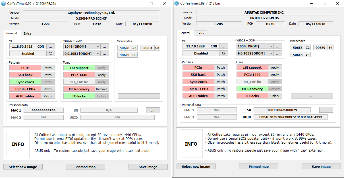
Task: Click ME version 11.8.50.3425 field
Action: [x=22, y=46]
